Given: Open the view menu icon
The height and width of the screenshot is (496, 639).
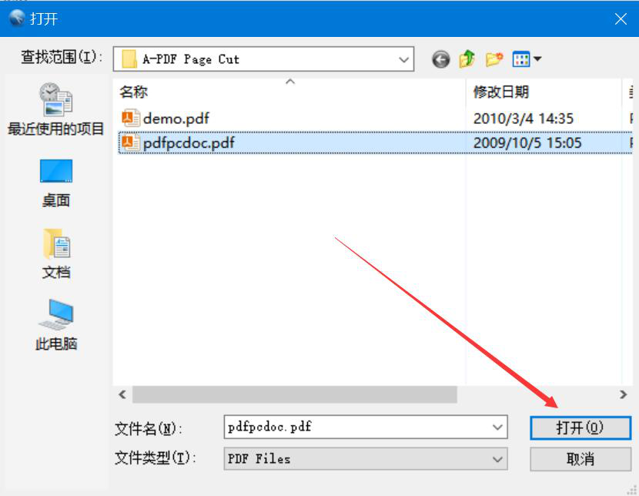Looking at the screenshot, I should coord(526,59).
